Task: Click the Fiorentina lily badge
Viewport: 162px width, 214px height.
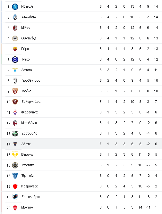Action: coord(15,112)
